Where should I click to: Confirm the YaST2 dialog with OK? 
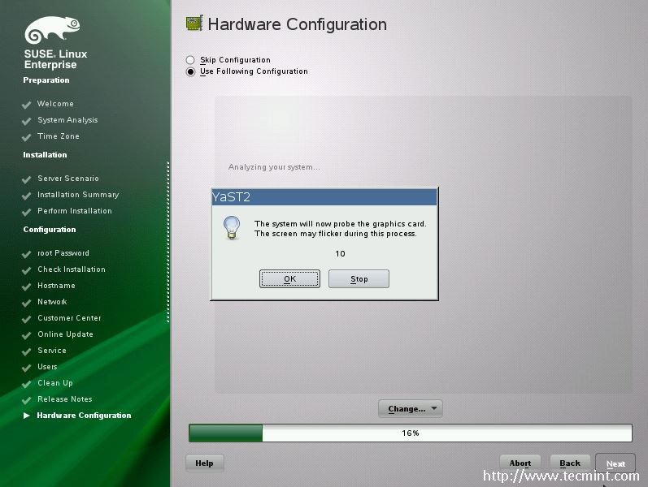pos(289,279)
